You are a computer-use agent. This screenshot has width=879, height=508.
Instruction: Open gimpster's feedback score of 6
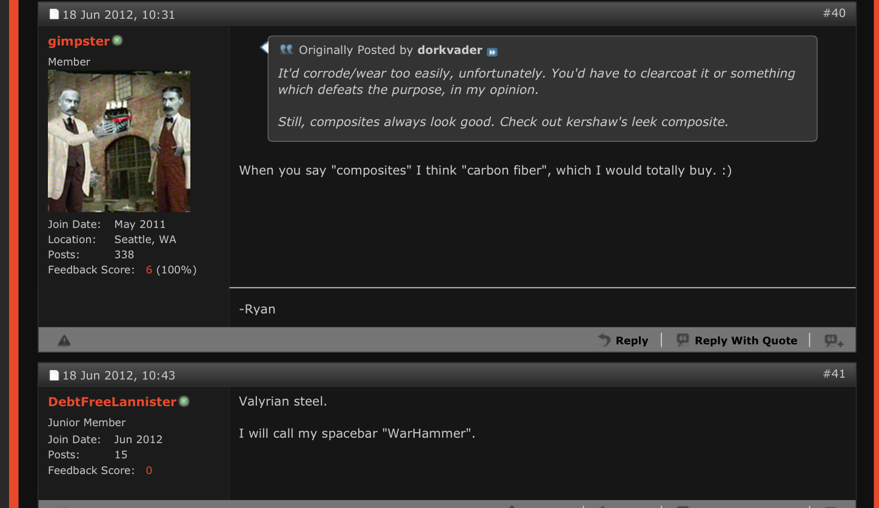click(x=149, y=270)
